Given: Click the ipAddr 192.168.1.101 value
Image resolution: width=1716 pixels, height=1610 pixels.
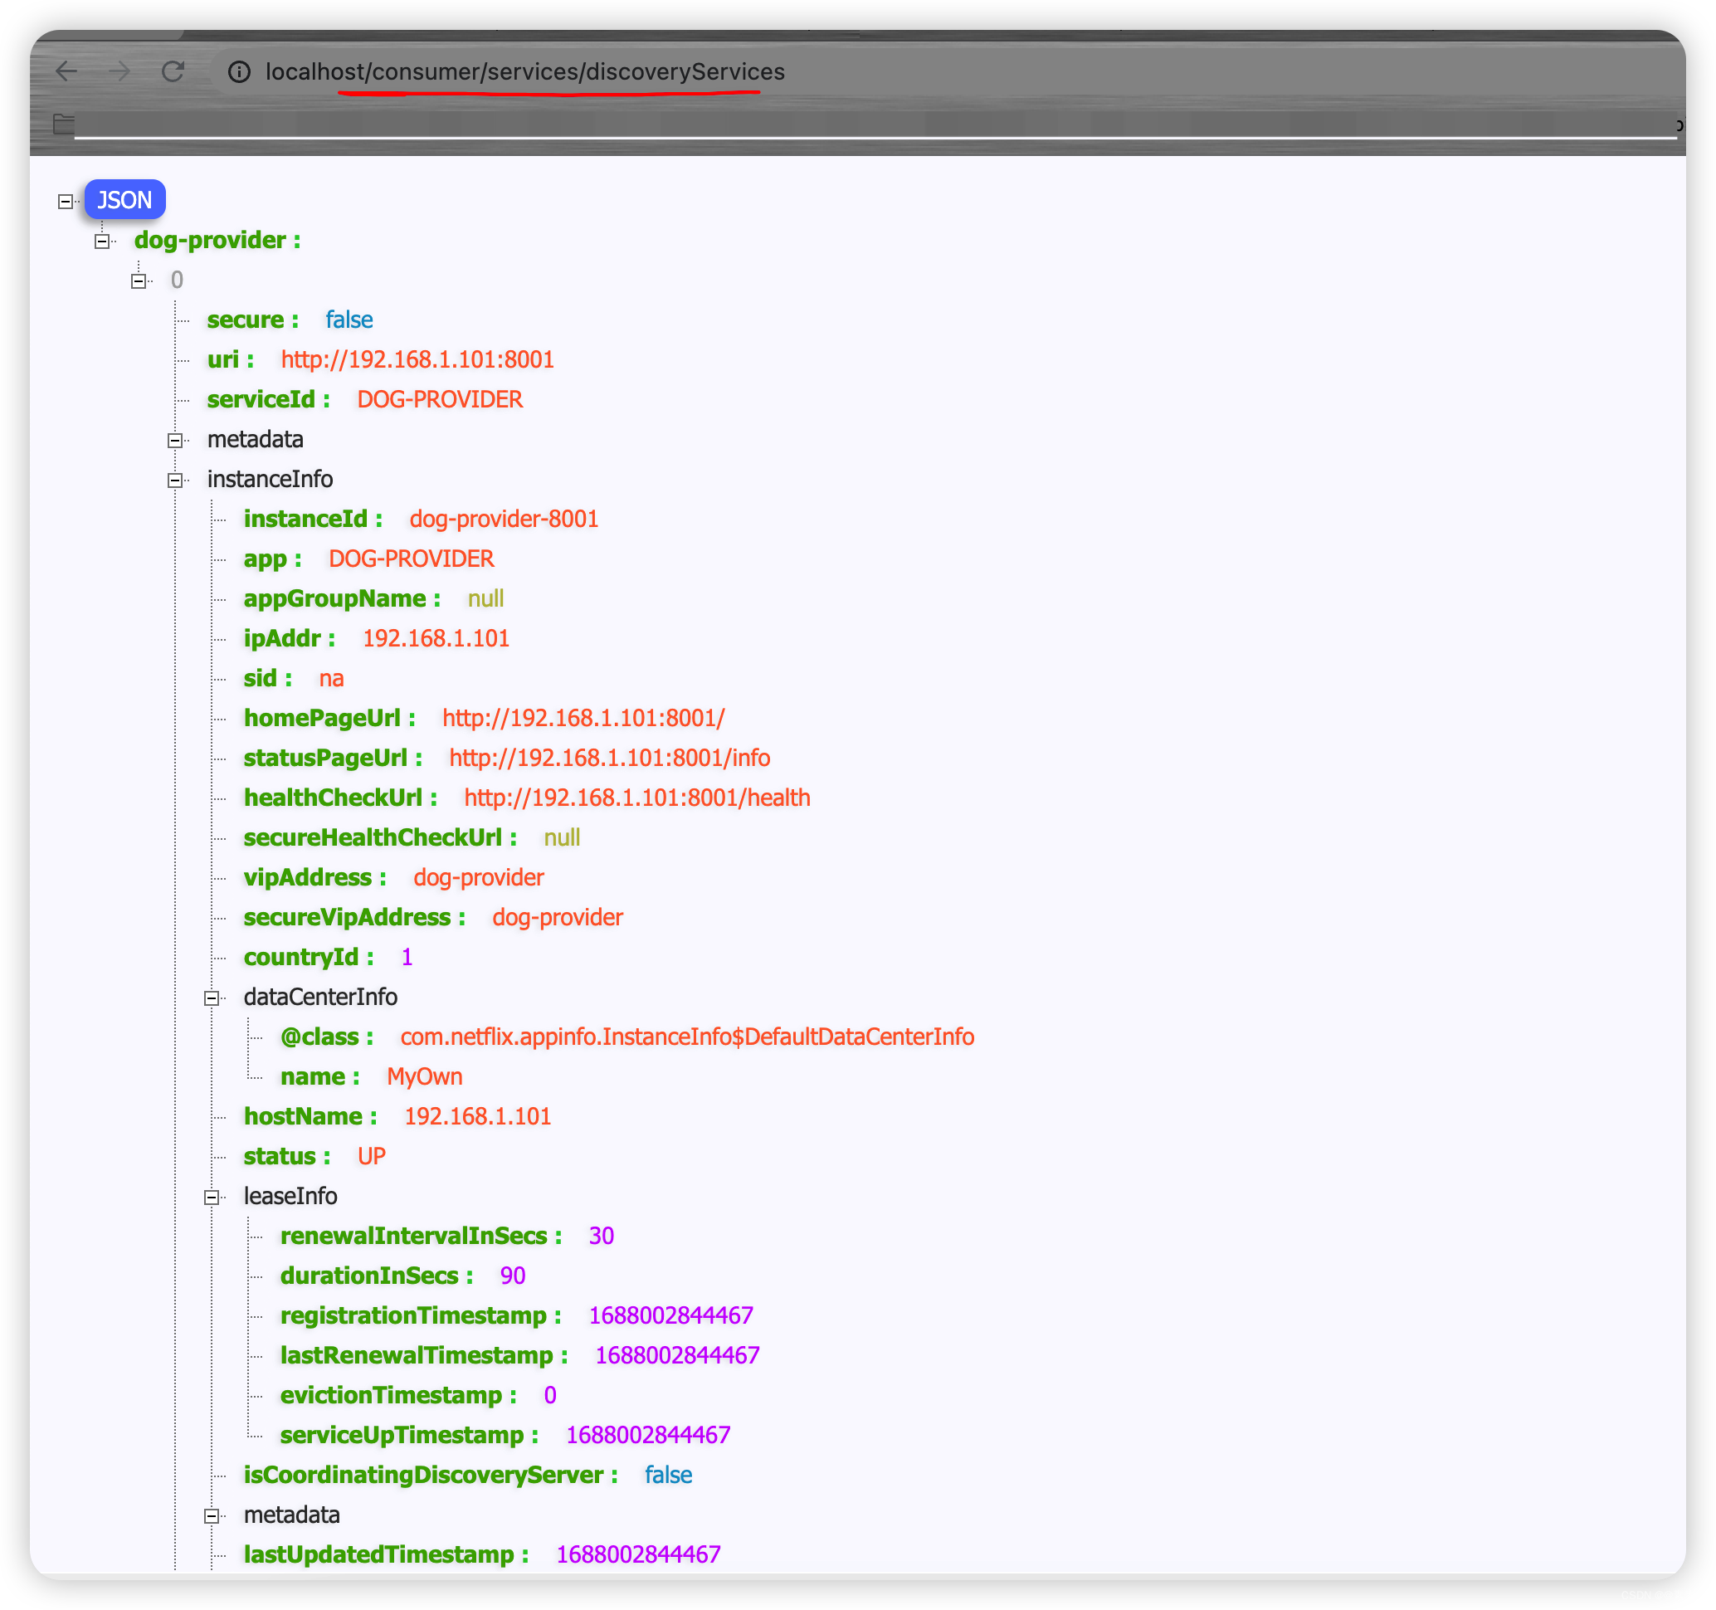Looking at the screenshot, I should coord(436,639).
